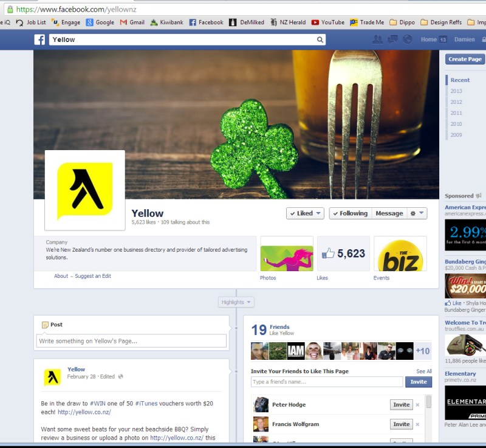Screen dimensions: 486x448
Task: Open the notifications globe icon
Action: (x=408, y=40)
